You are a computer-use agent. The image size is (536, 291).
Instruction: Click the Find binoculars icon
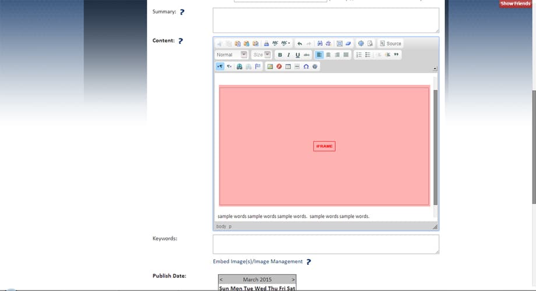click(x=320, y=44)
